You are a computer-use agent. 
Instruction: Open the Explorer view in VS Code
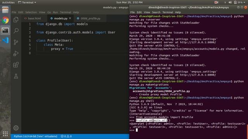[x=16, y=20]
